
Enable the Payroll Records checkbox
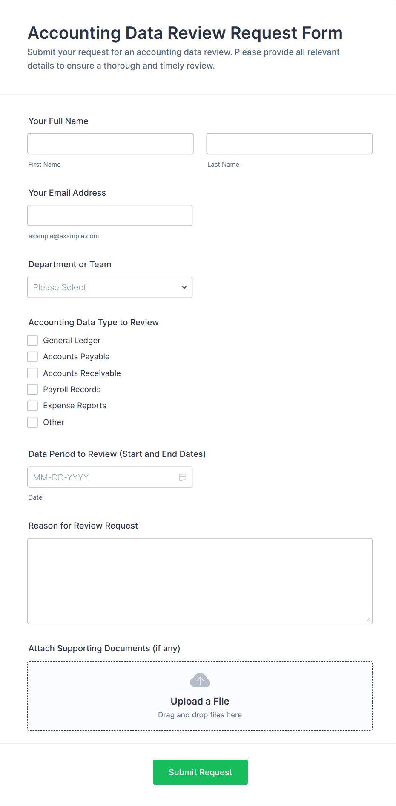click(x=32, y=389)
